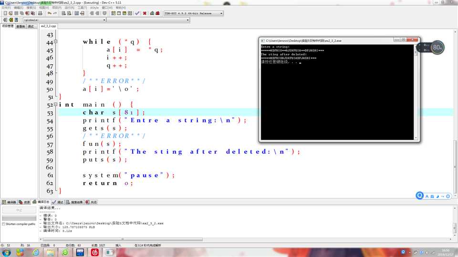Switch to the 调试 debug tab in left panel
The image size is (458, 257).
point(31,27)
